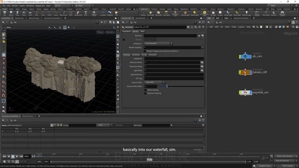
Task: Open the Persp viewport camera dropdown
Action: tap(100, 32)
